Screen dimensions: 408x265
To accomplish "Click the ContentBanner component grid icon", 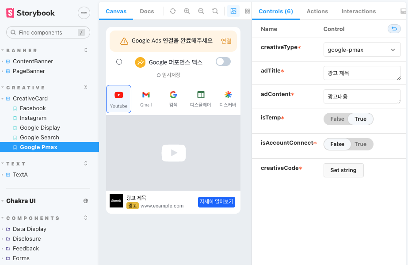I will click(x=8, y=61).
